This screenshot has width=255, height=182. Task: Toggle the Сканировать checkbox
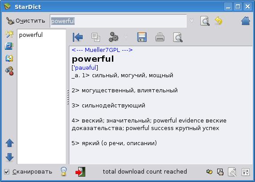(7, 172)
